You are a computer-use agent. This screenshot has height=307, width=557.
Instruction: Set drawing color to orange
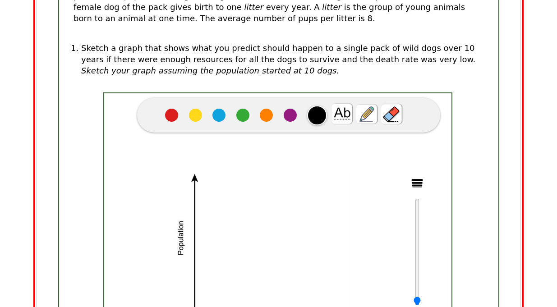click(266, 115)
